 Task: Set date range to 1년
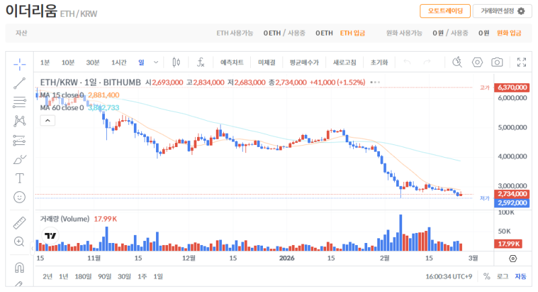[x=63, y=277]
